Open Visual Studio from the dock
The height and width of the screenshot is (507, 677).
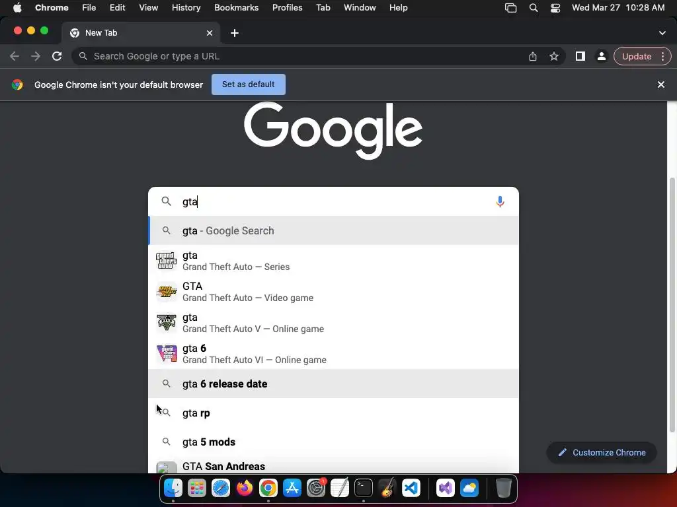click(445, 488)
